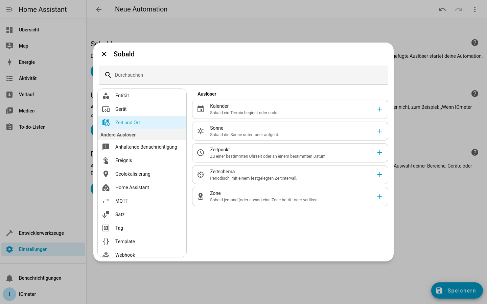Click the 'Sobald ein Termin beginnt oder endet.' text
Image resolution: width=487 pixels, height=304 pixels.
245,113
